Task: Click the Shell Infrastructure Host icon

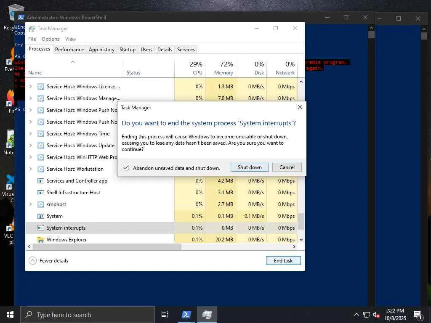Action: click(x=41, y=193)
